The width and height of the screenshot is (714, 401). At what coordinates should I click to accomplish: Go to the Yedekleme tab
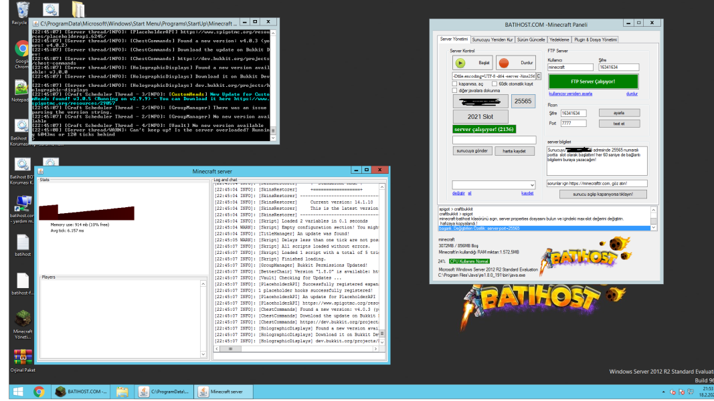click(559, 40)
